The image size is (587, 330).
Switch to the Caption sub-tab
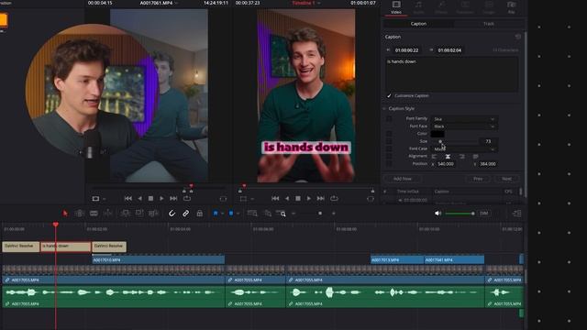[x=418, y=24]
